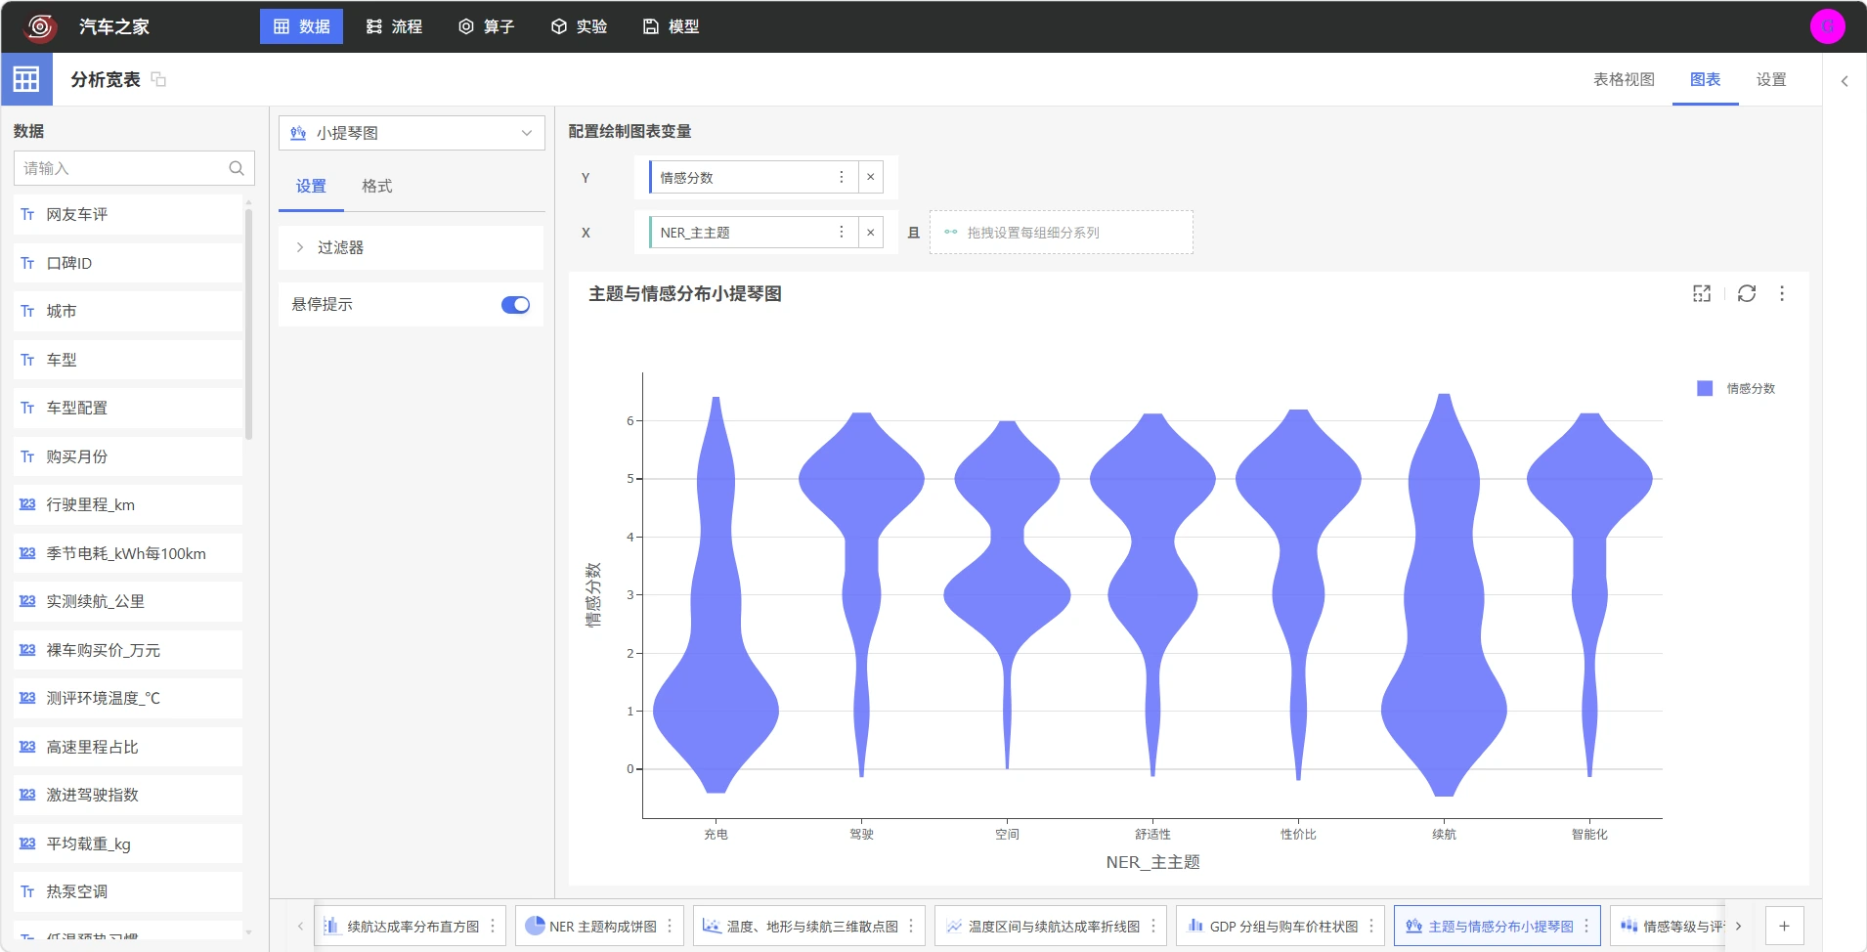This screenshot has height=952, width=1867.
Task: Open menu of 温度、地形与续航三维散点图 tab
Action: coord(911,926)
